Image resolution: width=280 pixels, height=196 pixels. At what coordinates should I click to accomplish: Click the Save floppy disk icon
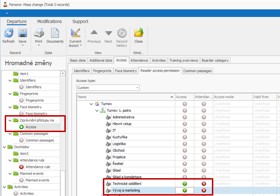23,33
